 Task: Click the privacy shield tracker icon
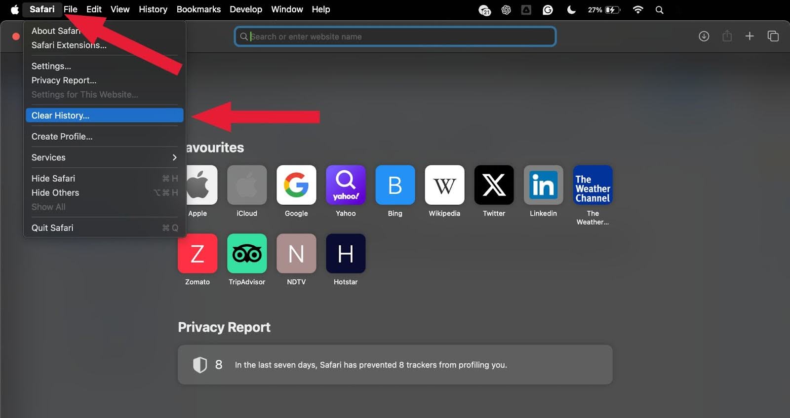(x=200, y=365)
